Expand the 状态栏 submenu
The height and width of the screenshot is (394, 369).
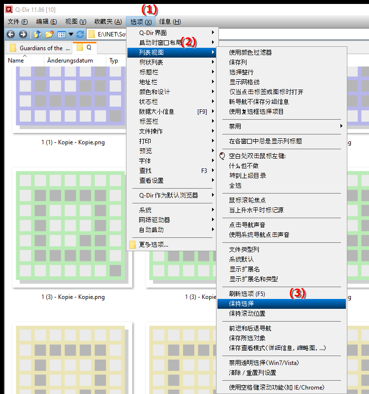tap(172, 101)
